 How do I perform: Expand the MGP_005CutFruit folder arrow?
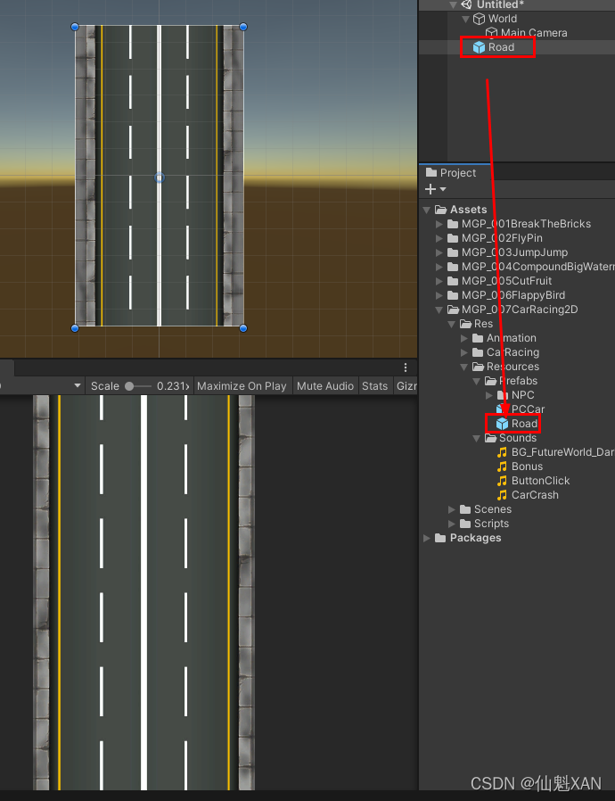tap(439, 281)
